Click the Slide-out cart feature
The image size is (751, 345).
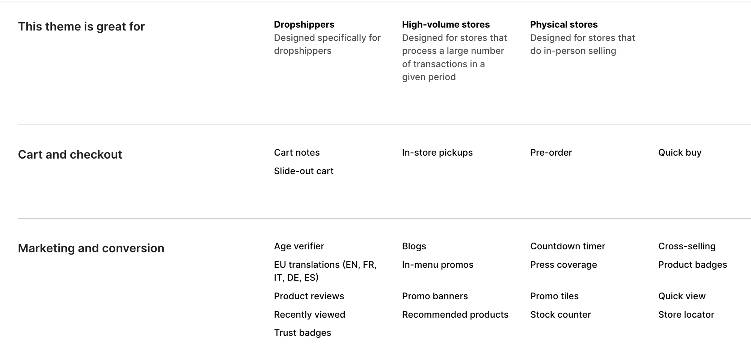click(x=303, y=171)
